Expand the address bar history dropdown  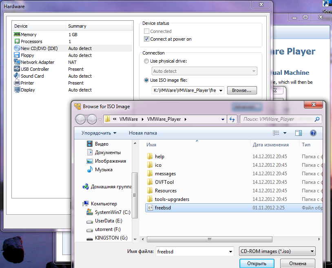pos(223,119)
